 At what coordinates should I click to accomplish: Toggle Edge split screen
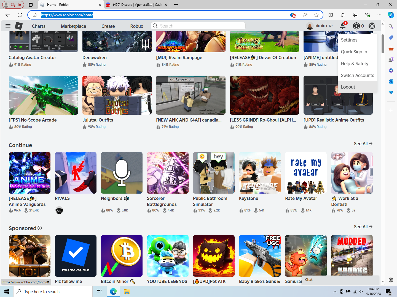coord(331,15)
